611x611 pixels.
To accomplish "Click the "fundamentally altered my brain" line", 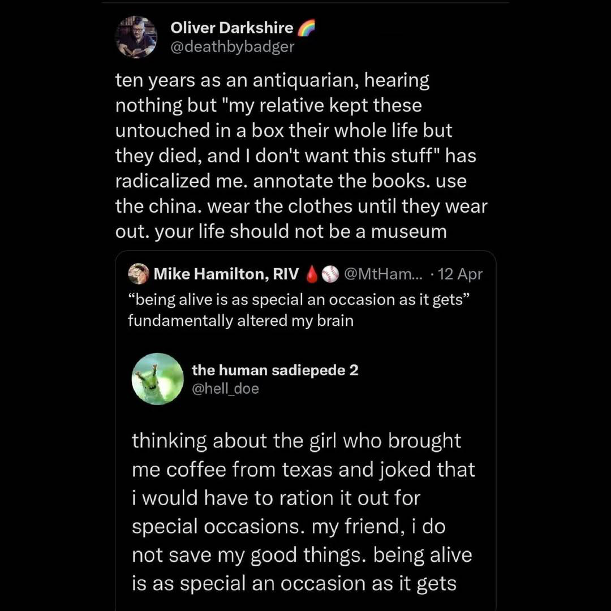I will [x=240, y=321].
